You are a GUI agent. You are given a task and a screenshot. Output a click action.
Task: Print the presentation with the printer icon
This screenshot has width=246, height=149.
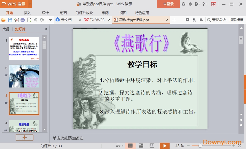23,20
